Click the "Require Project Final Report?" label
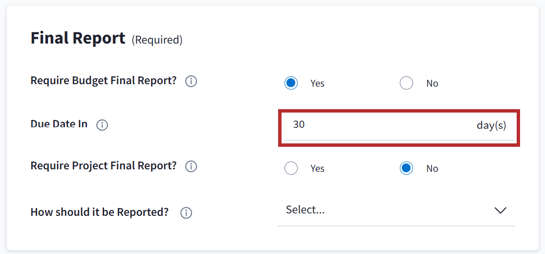This screenshot has height=254, width=545. click(x=104, y=166)
